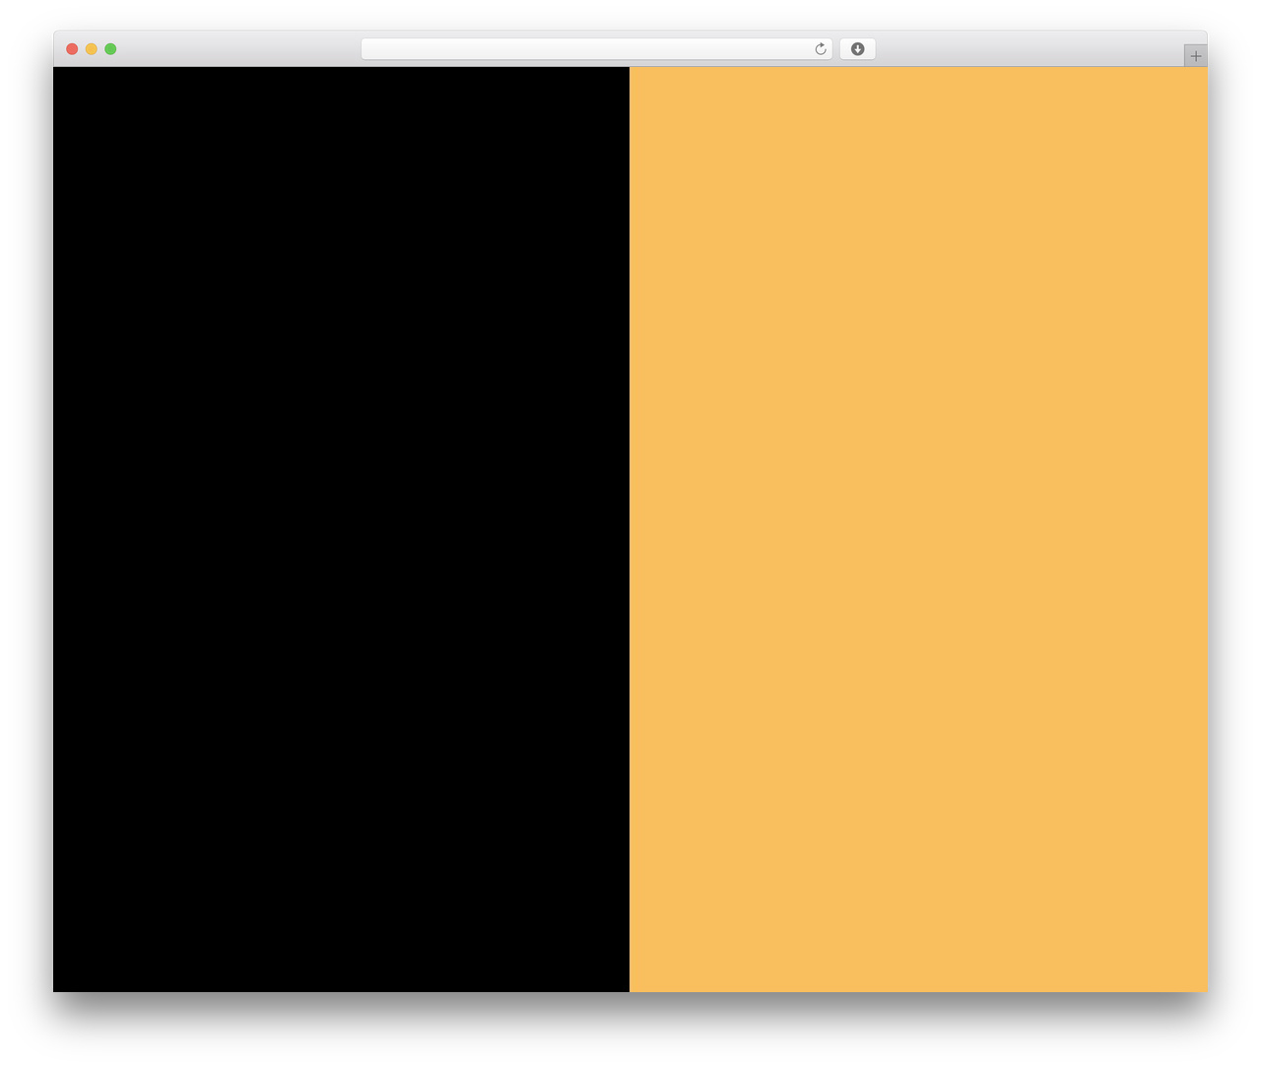Screen dimensions: 1261x1068
Task: Minimize the window using the yellow dot
Action: coord(91,49)
